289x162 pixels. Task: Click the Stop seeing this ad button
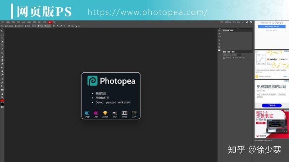(272, 26)
